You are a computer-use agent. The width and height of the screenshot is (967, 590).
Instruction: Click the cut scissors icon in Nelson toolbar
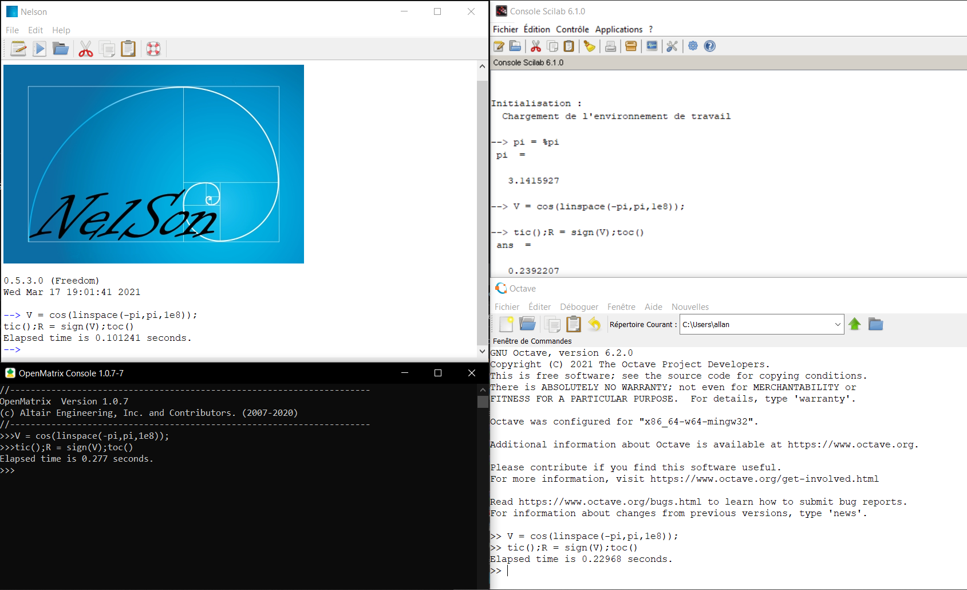coord(86,49)
